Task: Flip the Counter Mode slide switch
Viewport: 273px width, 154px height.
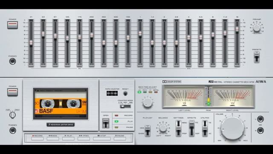Action: tap(125, 106)
